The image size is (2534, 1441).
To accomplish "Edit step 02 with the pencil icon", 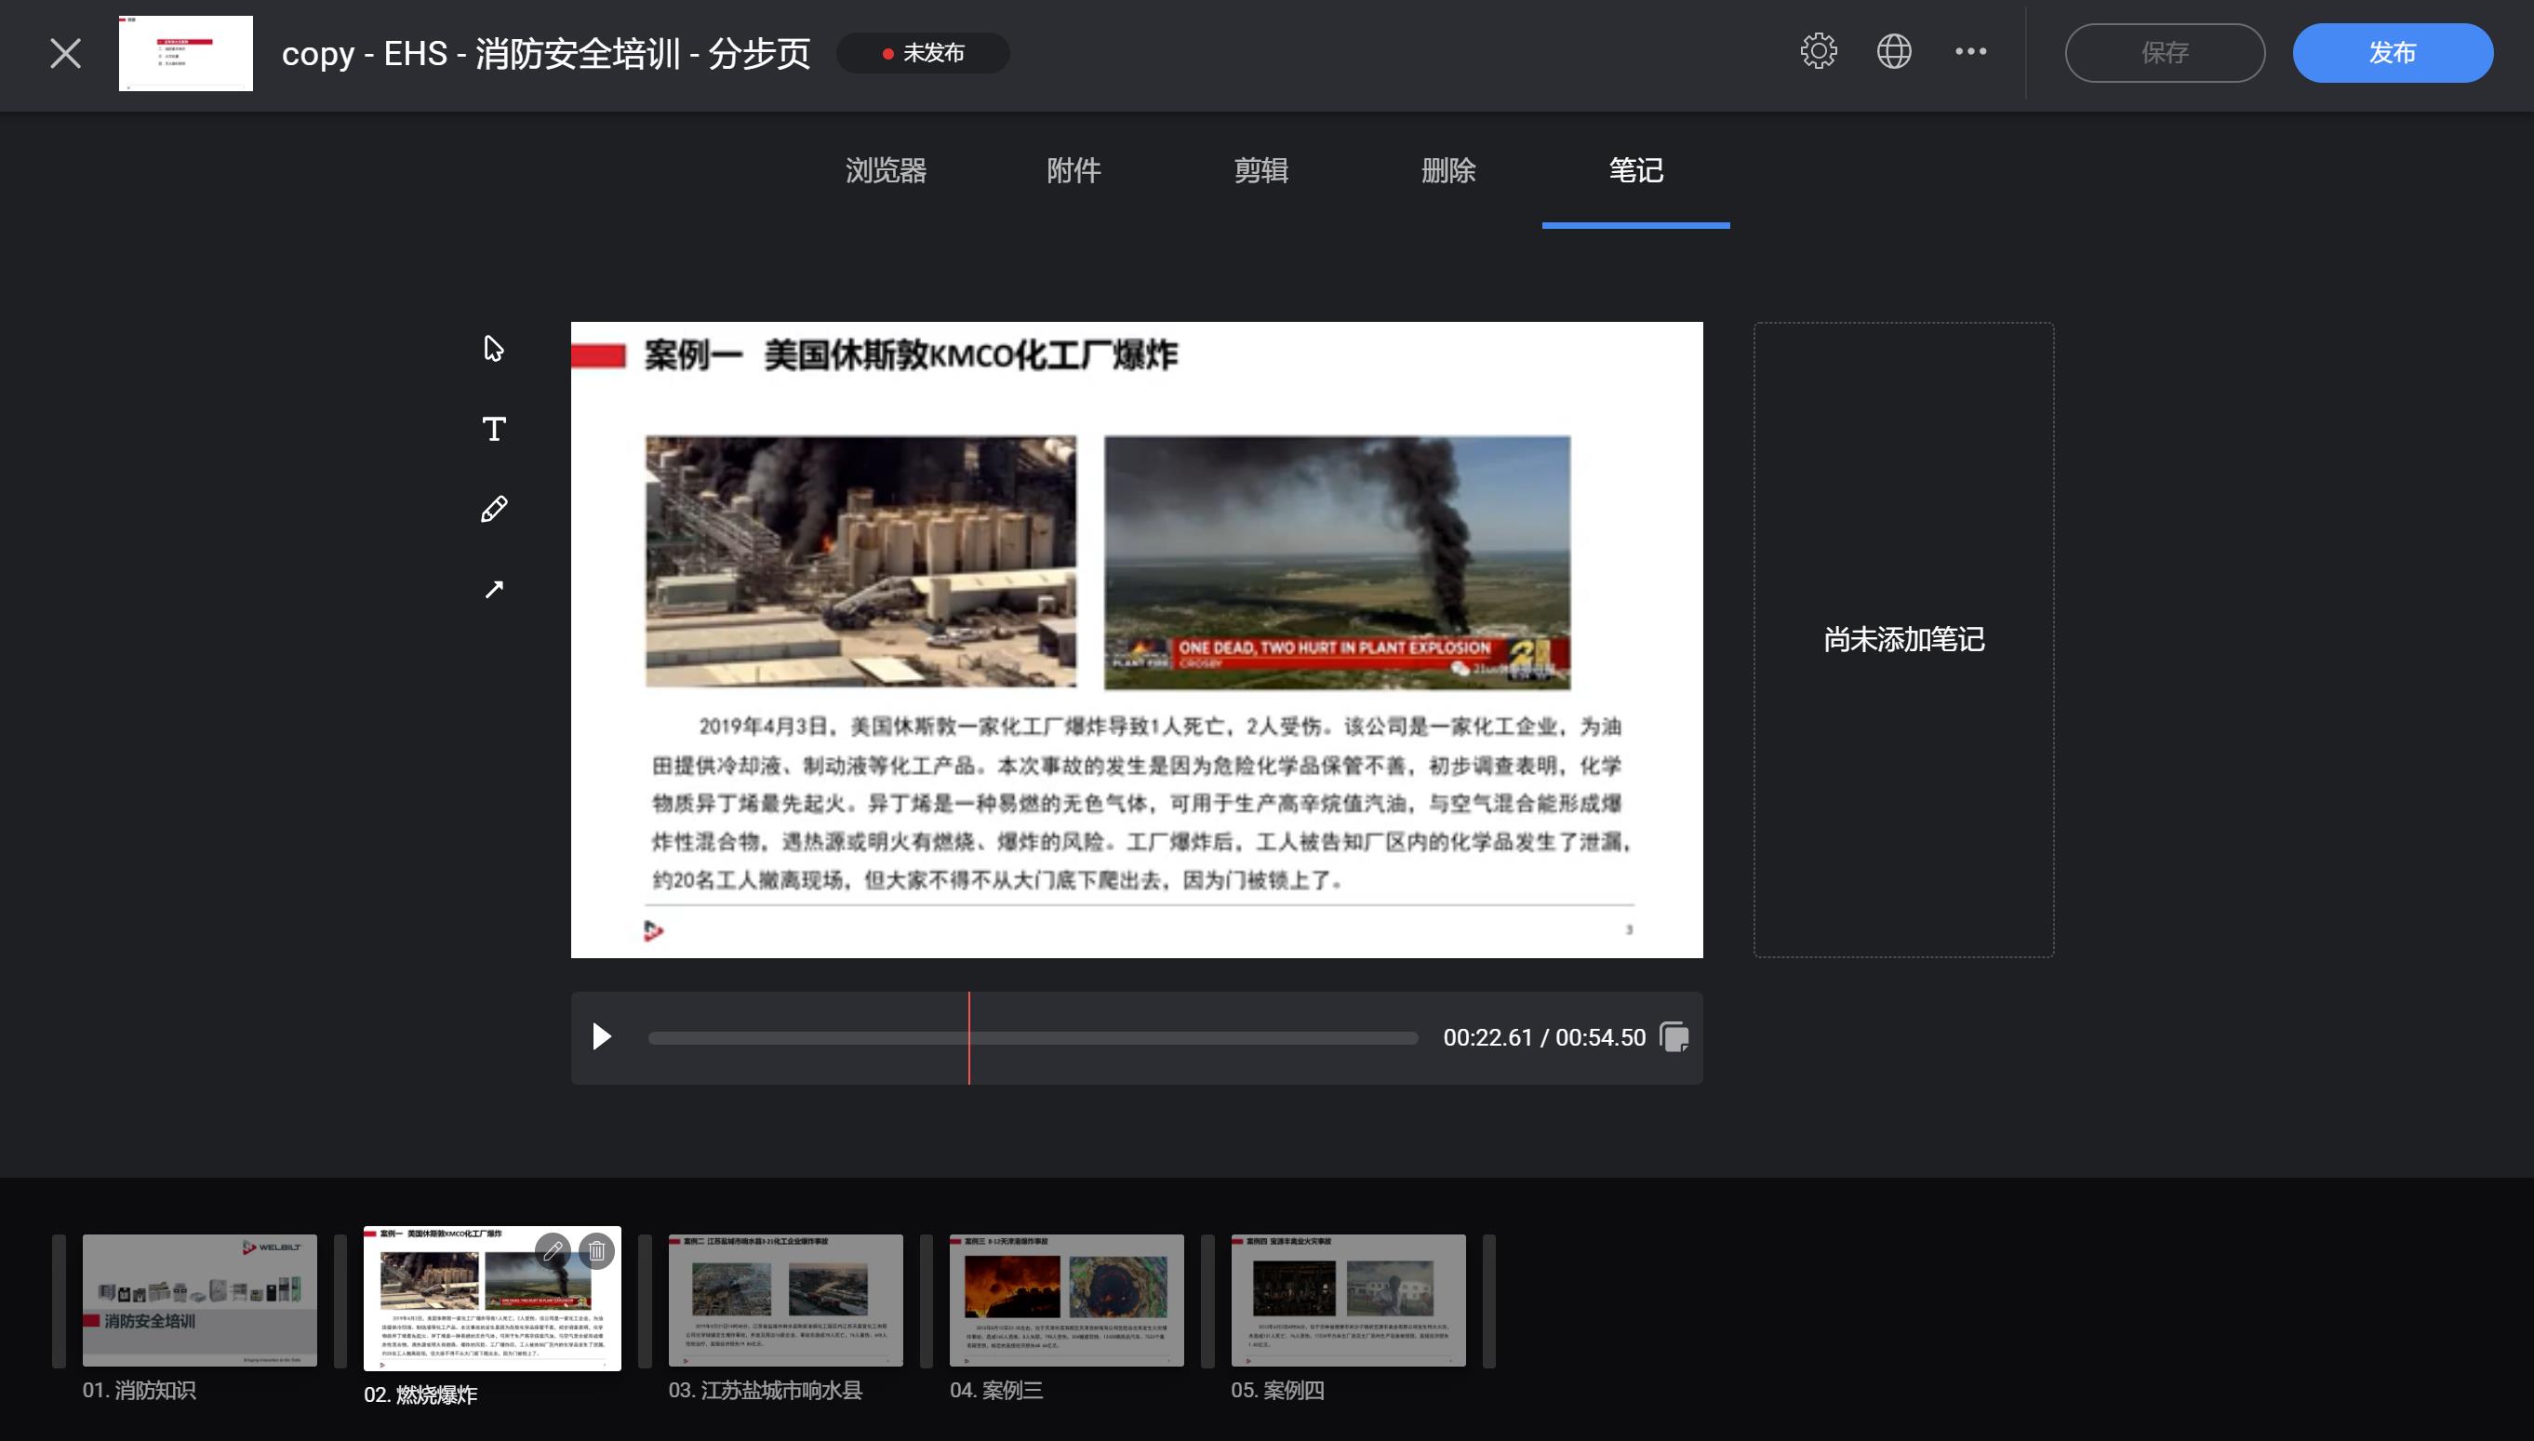I will click(x=553, y=1251).
